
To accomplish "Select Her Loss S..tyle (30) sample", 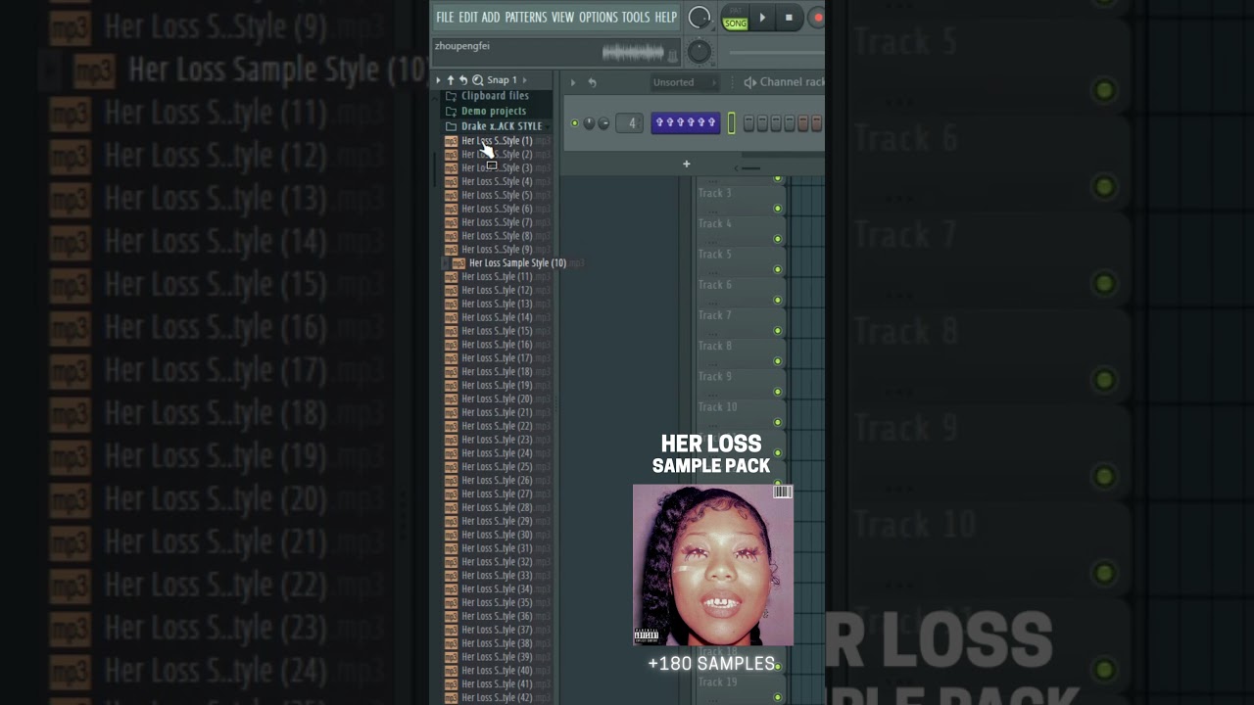I will click(497, 535).
